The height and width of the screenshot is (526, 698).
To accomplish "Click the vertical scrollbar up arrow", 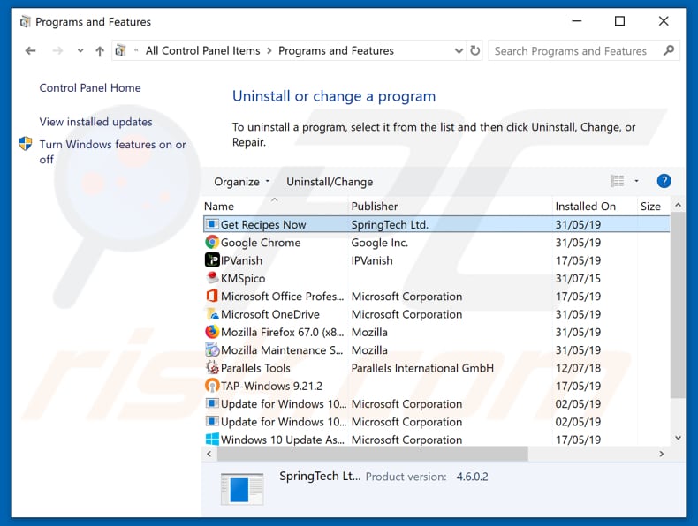I will [678, 205].
